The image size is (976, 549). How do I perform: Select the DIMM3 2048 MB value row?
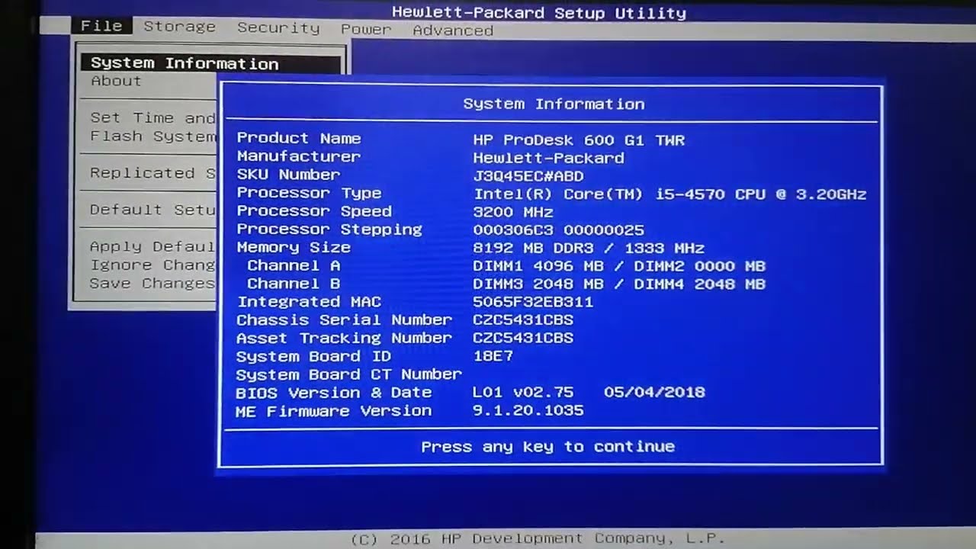click(619, 284)
